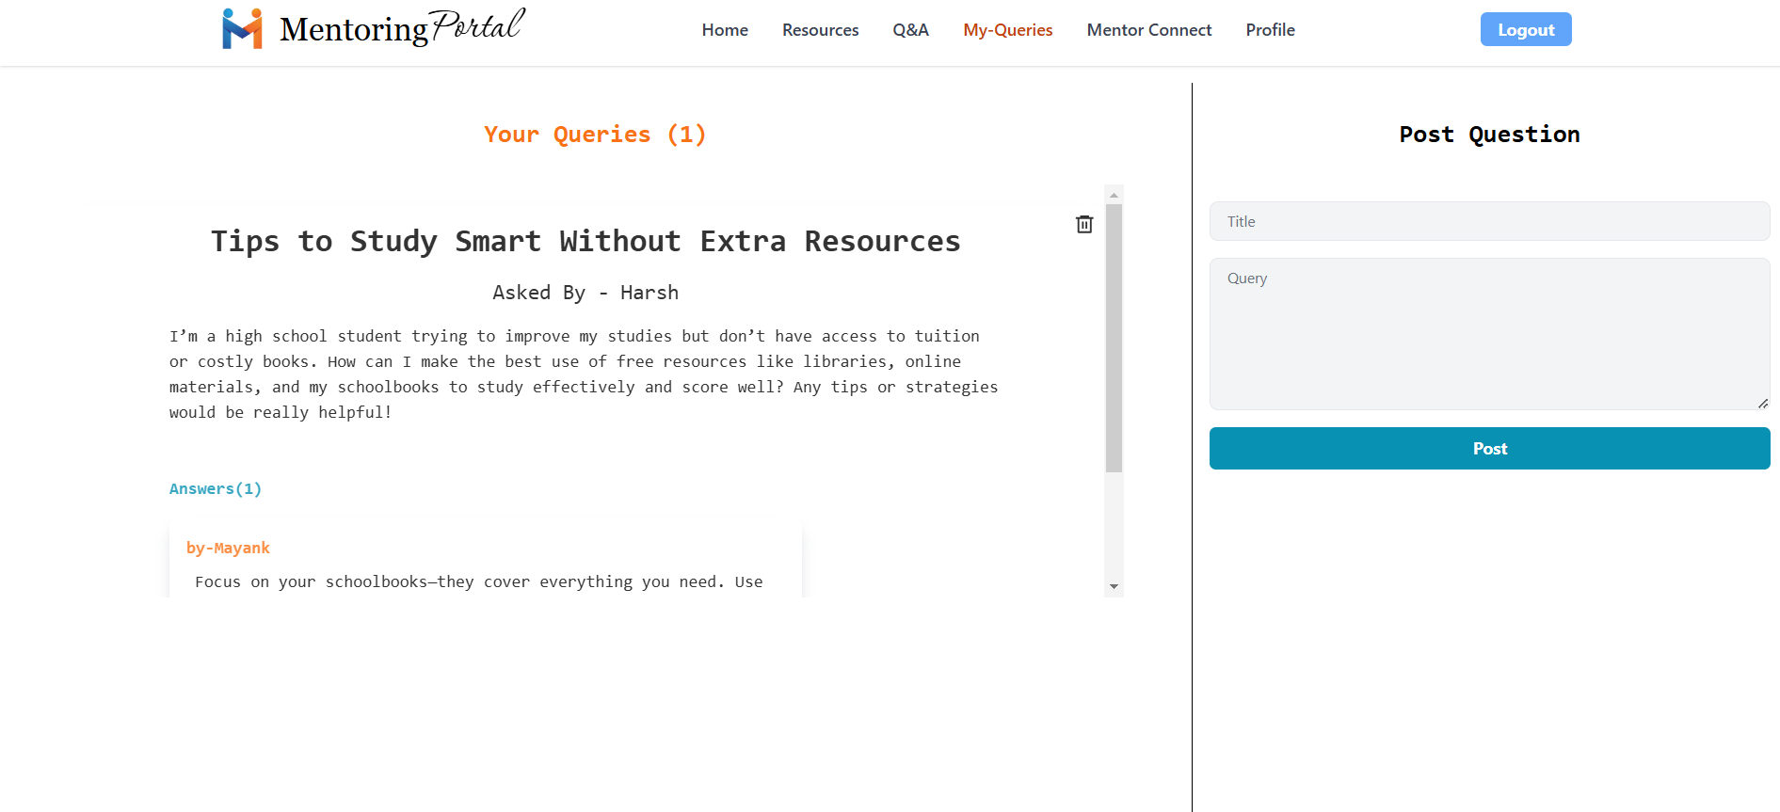The width and height of the screenshot is (1780, 812).
Task: Click the 'Asked By - Harsh' text
Action: click(585, 293)
